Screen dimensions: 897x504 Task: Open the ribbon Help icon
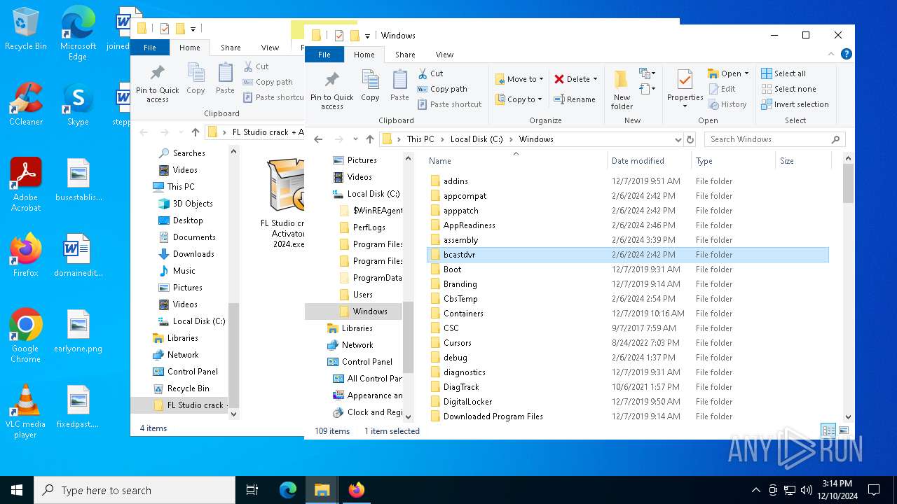click(x=847, y=54)
